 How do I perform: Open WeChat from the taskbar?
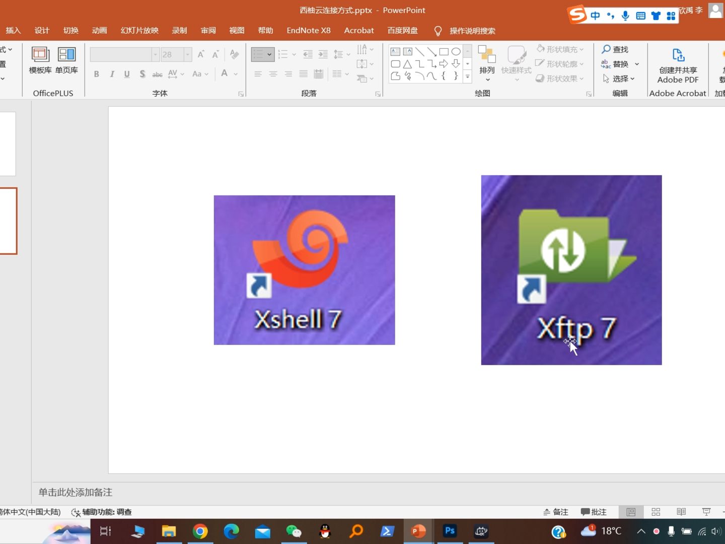pyautogui.click(x=294, y=531)
